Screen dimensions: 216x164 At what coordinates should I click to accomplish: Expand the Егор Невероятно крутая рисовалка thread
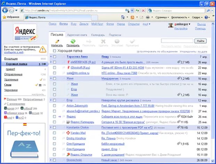[51, 100]
